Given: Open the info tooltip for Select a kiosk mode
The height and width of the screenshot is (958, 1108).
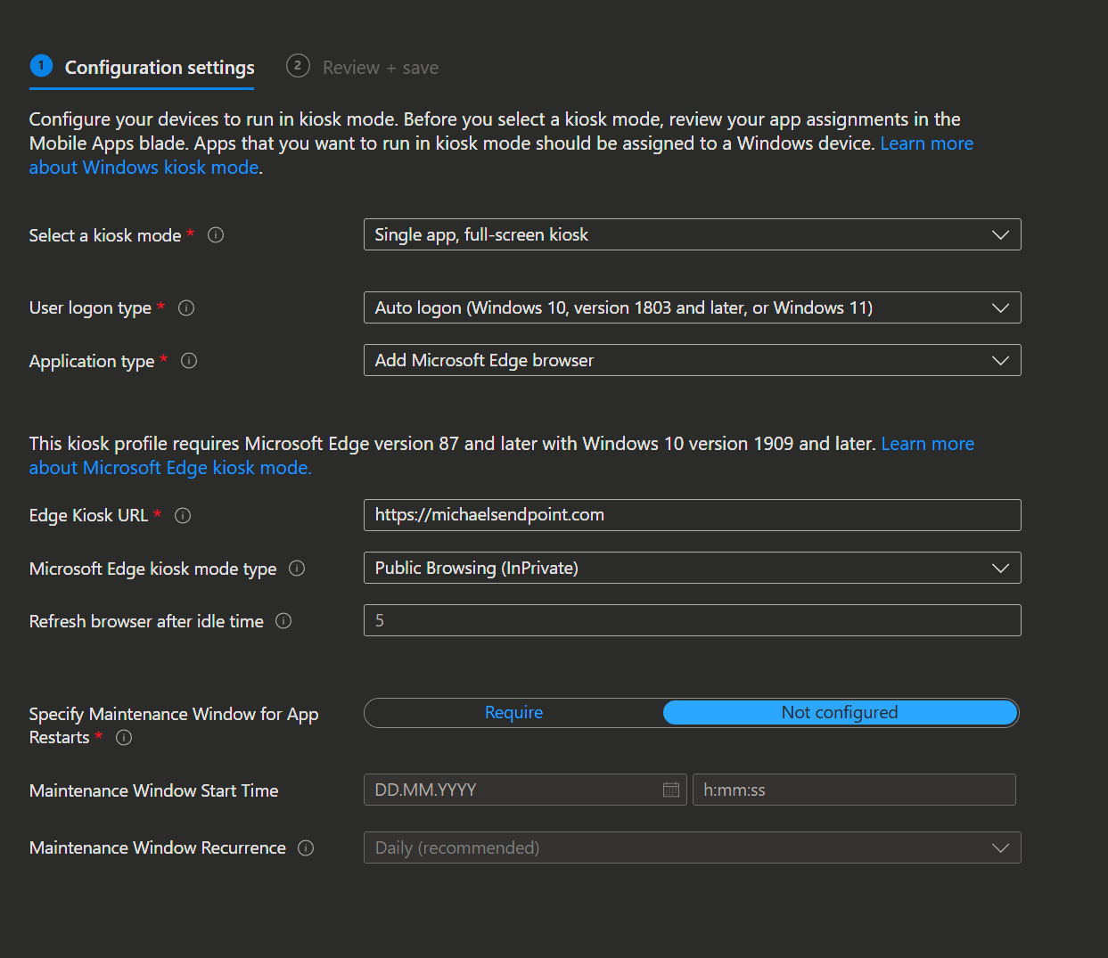Looking at the screenshot, I should [215, 234].
